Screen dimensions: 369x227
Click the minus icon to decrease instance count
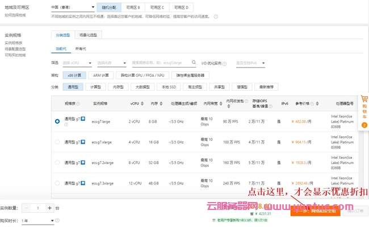pos(26,208)
